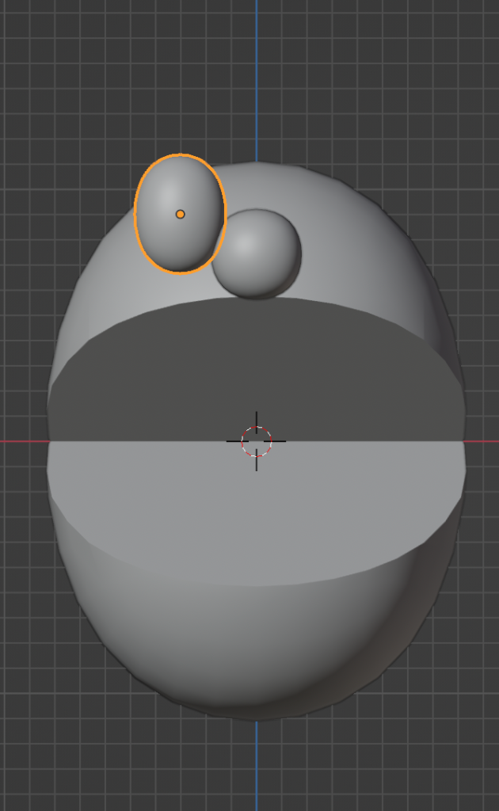This screenshot has width=499, height=811.
Task: Click the orange origin dot of selected ellipsoid
Action: pyautogui.click(x=180, y=214)
